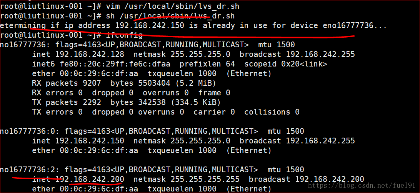Click the inet 192.168.242.200 address line

click(x=198, y=179)
